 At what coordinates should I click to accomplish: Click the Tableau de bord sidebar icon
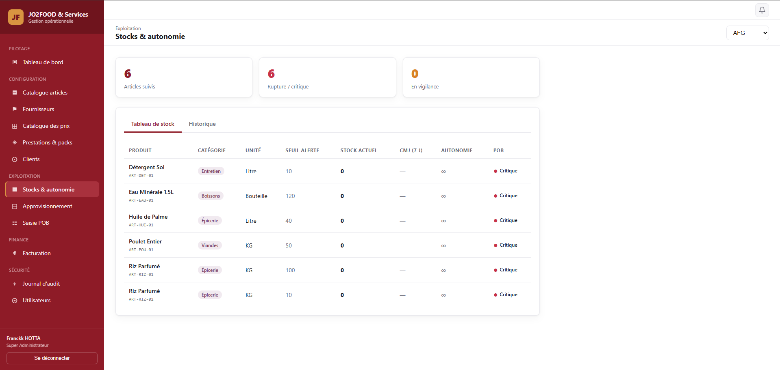tap(15, 62)
